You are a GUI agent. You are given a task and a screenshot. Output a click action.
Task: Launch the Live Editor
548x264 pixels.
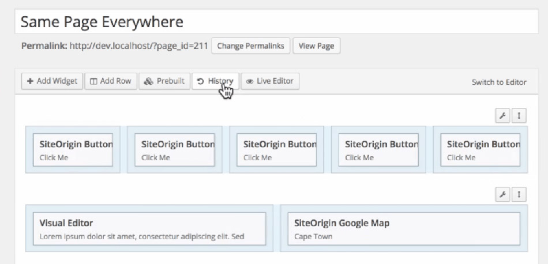pos(270,81)
